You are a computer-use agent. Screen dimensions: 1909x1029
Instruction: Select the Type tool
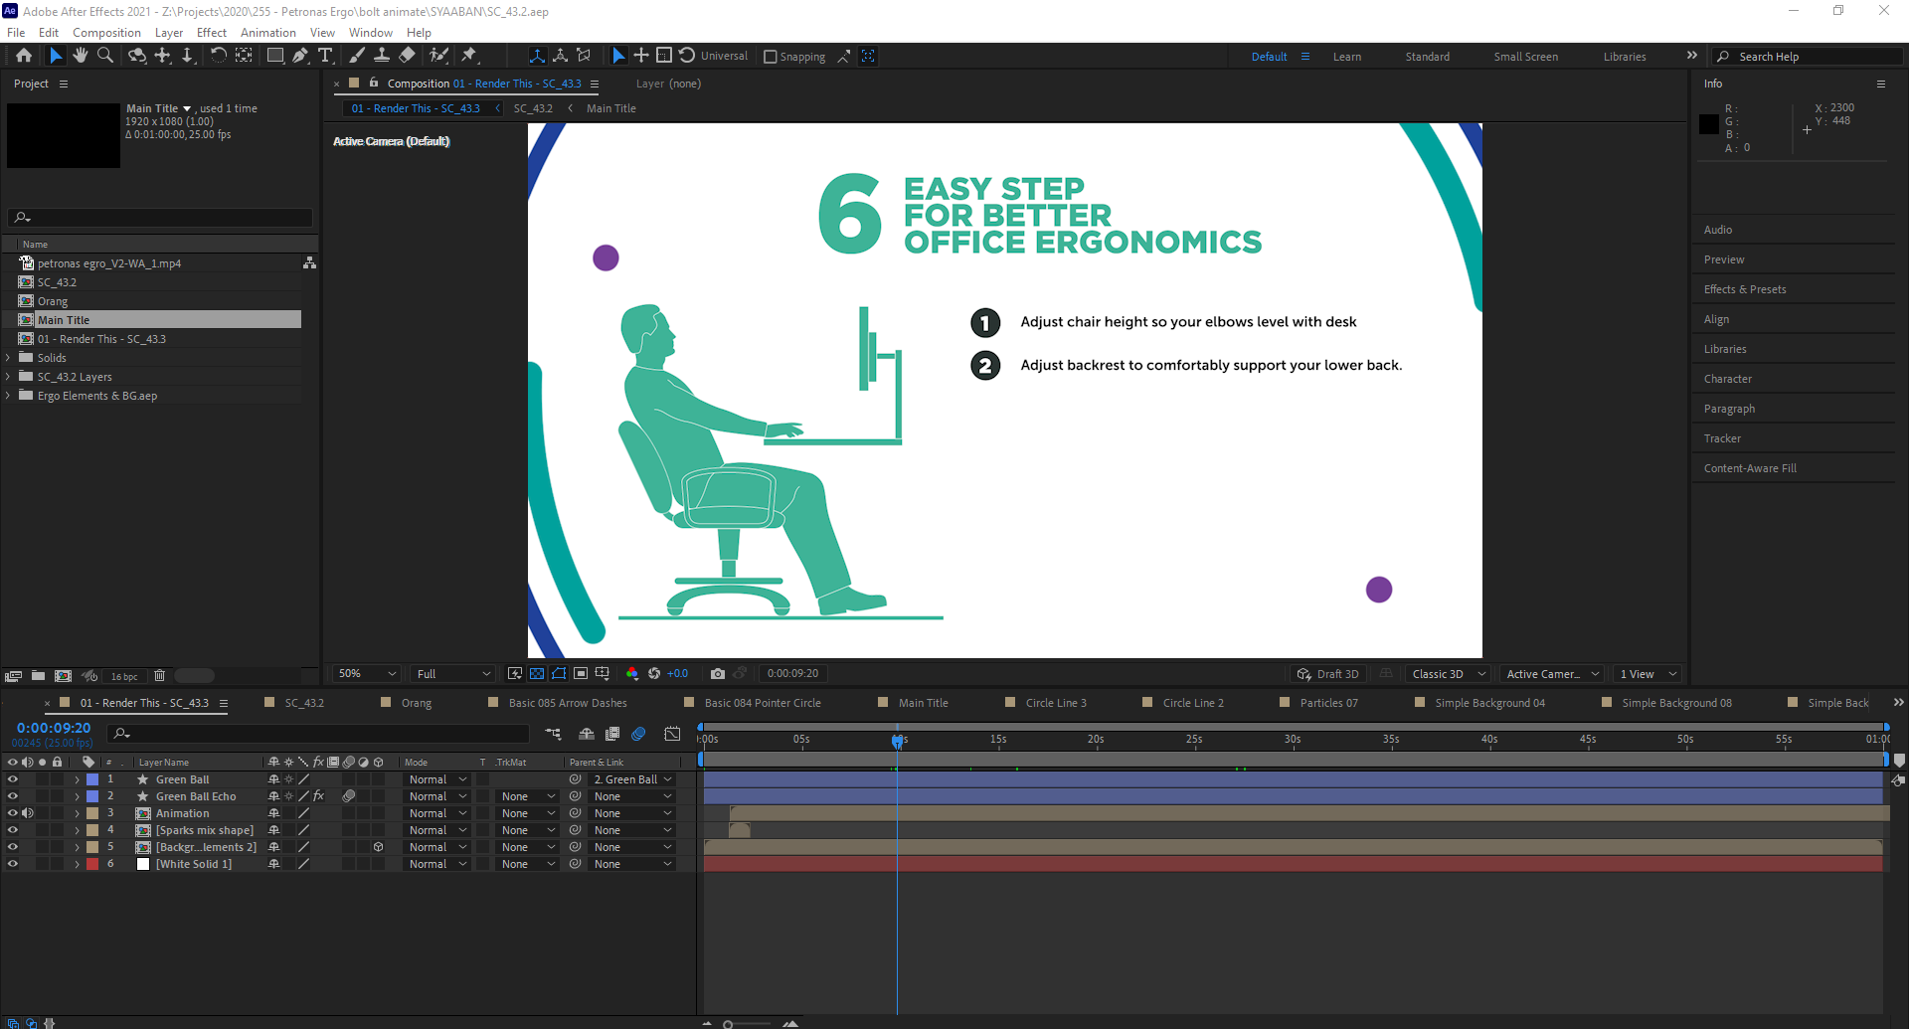[325, 56]
